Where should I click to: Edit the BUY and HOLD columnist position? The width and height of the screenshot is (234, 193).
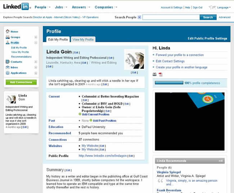pyautogui.click(x=127, y=104)
